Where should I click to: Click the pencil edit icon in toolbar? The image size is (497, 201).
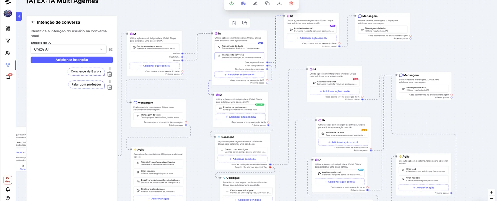pos(255,3)
